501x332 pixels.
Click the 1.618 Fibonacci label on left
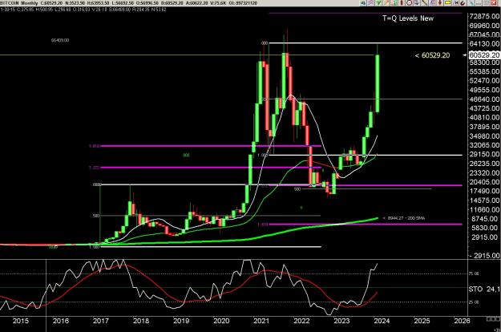pyautogui.click(x=94, y=146)
